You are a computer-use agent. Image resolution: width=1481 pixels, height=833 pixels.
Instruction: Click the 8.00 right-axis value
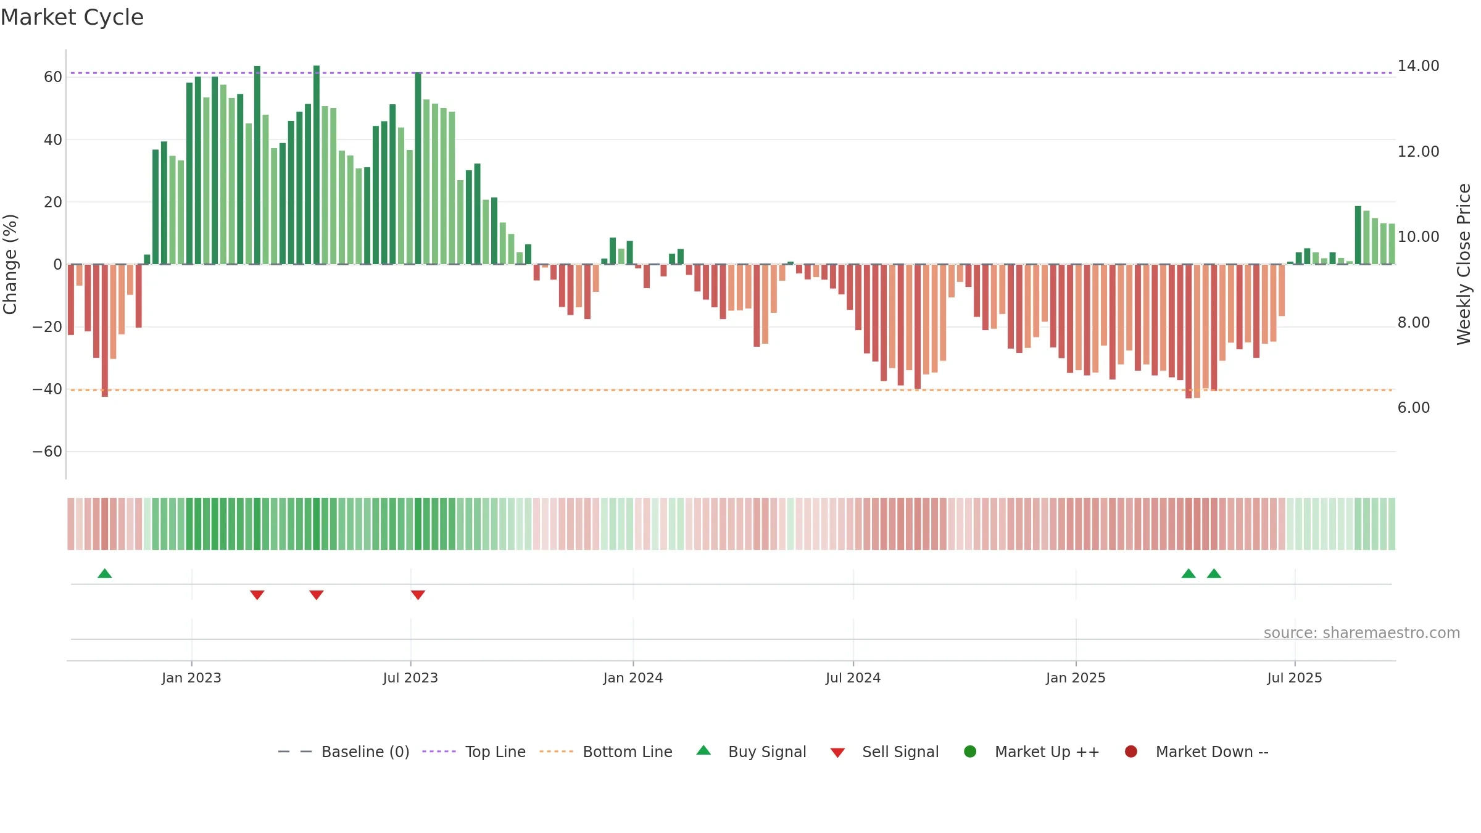pos(1414,323)
